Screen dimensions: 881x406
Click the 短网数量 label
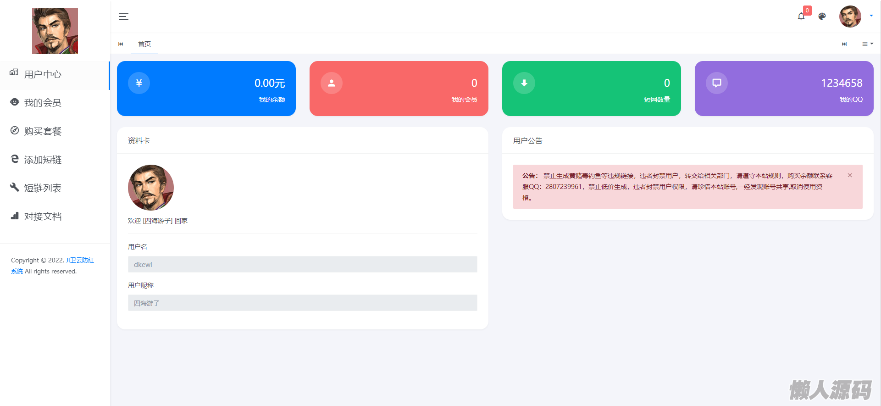657,100
